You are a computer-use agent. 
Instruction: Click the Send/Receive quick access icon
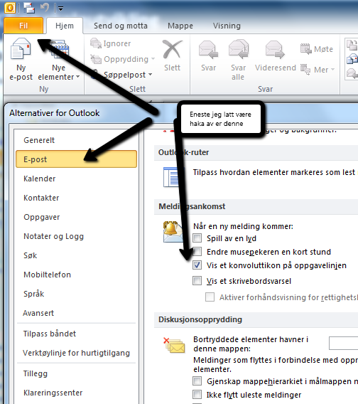(x=29, y=8)
